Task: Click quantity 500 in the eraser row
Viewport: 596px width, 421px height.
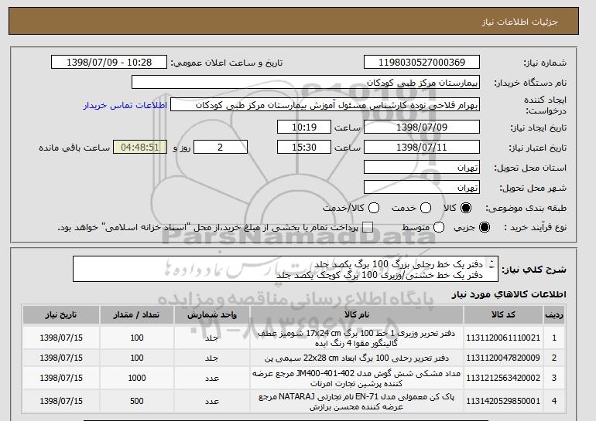Action: coord(137,401)
